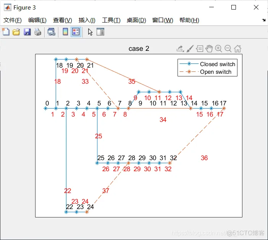Screen dimensions: 268x240
Task: Select the red branch label 36
Action: [x=204, y=158]
